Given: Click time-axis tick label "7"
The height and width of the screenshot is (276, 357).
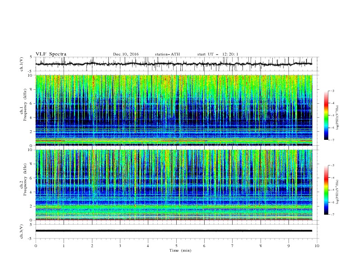Looking at the screenshot, I should 233,246.
